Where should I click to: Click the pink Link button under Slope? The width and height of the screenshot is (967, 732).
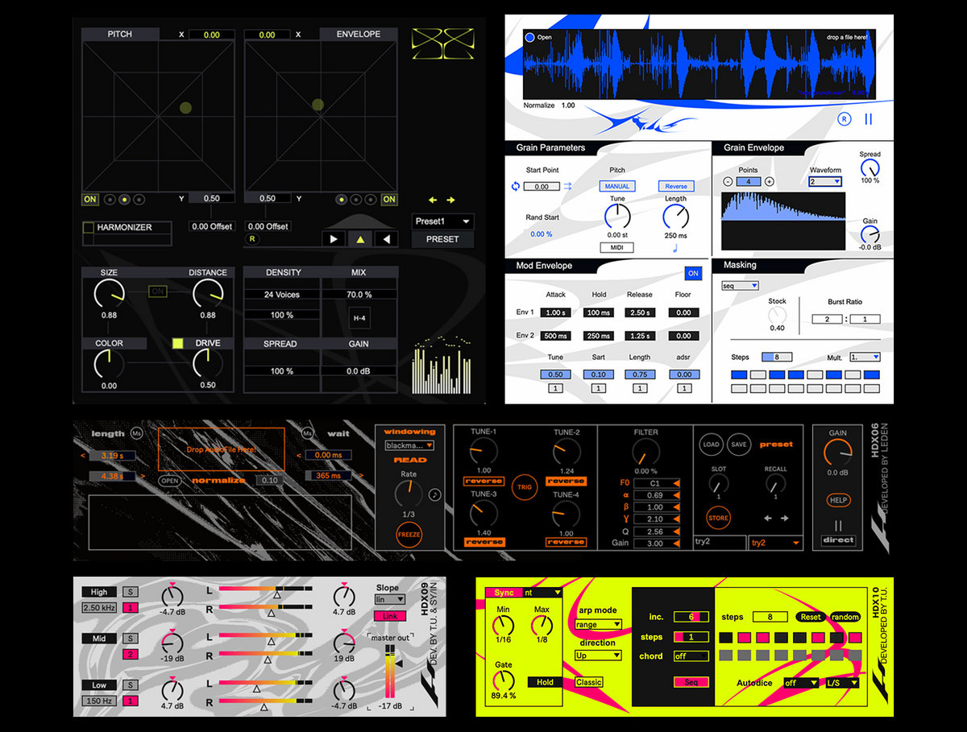coord(388,616)
